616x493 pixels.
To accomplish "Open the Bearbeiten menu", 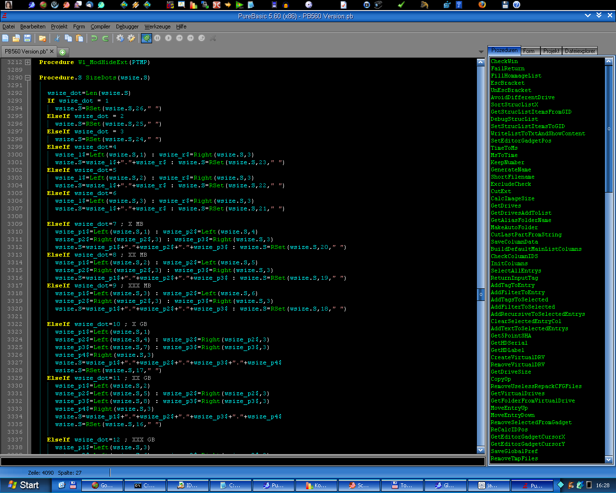I will point(33,26).
